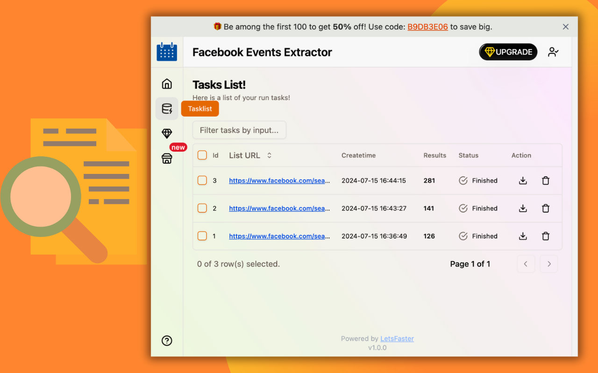Download results for task 3

pyautogui.click(x=523, y=181)
